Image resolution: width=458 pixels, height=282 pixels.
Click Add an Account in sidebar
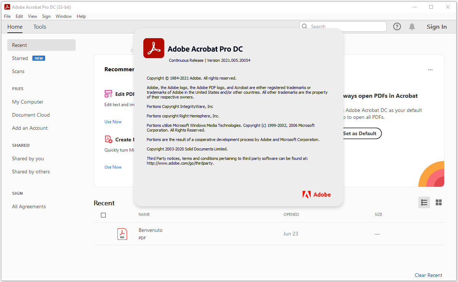click(x=30, y=128)
